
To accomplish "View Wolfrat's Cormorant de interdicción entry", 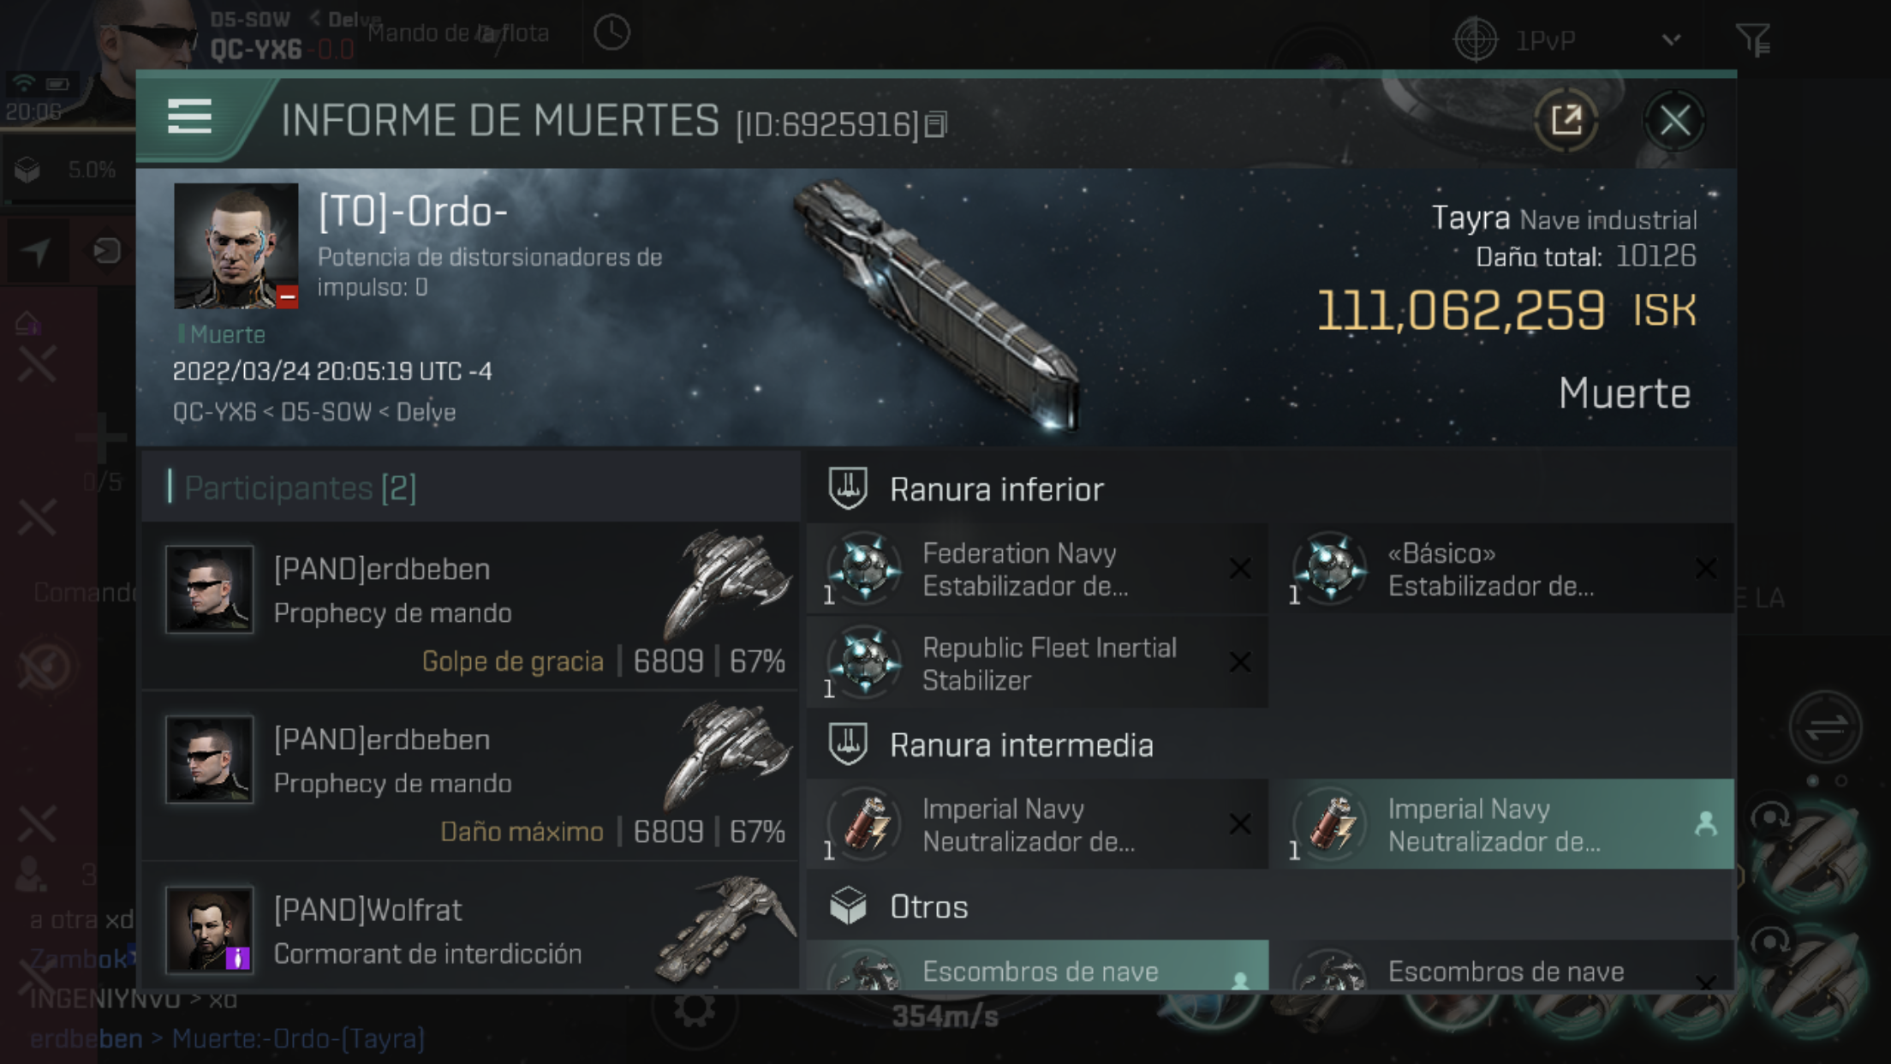I will [x=470, y=929].
